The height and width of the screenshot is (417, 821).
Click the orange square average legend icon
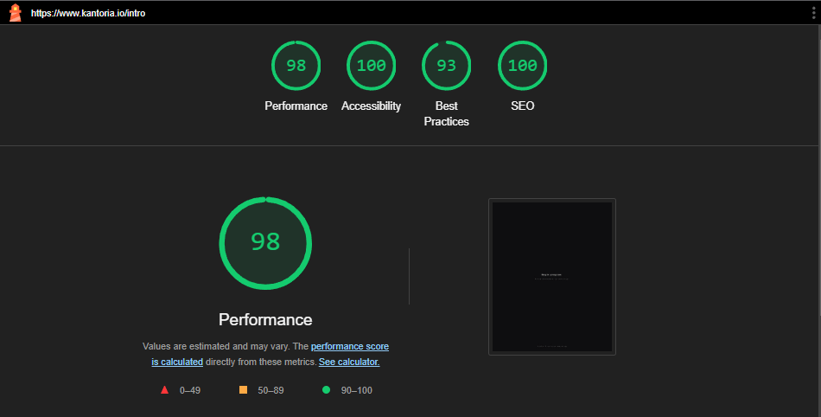[x=243, y=390]
